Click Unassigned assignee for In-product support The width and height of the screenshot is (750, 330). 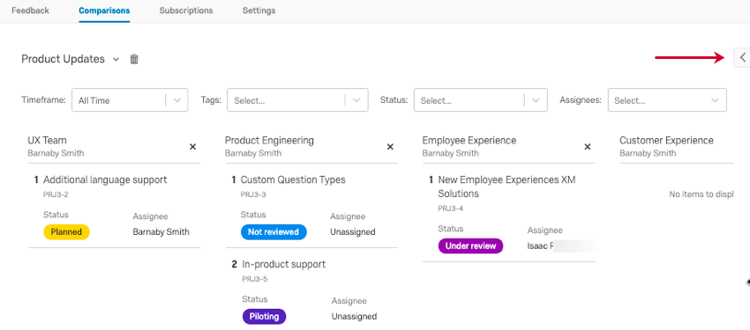coord(354,317)
